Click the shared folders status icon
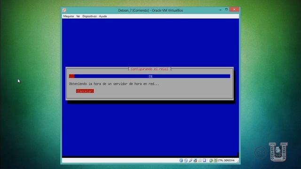Image resolution: width=301 pixels, height=169 pixels. [x=200, y=161]
